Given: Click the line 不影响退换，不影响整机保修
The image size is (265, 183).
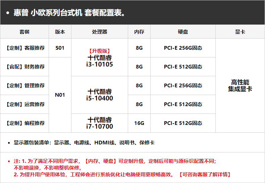Looking at the screenshot, I should pos(48,168).
